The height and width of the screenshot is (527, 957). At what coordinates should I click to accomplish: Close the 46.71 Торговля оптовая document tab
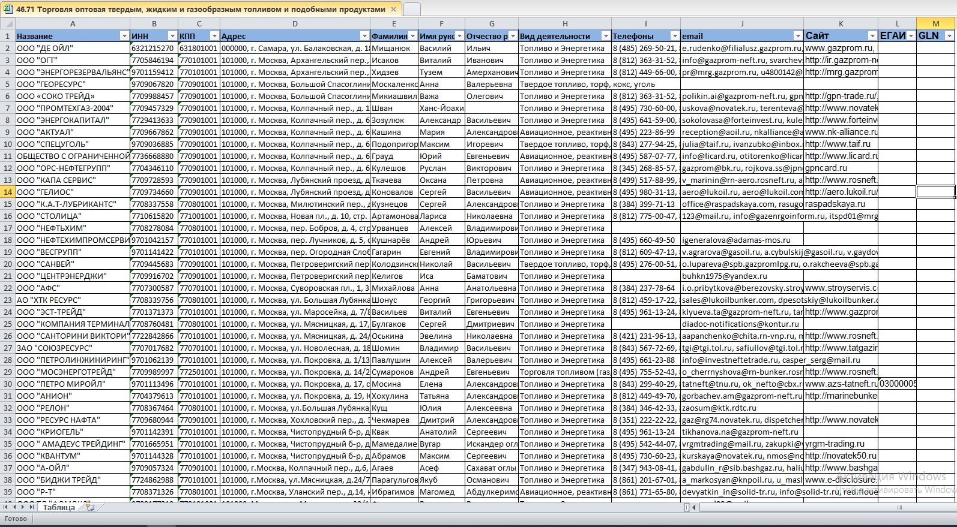393,9
